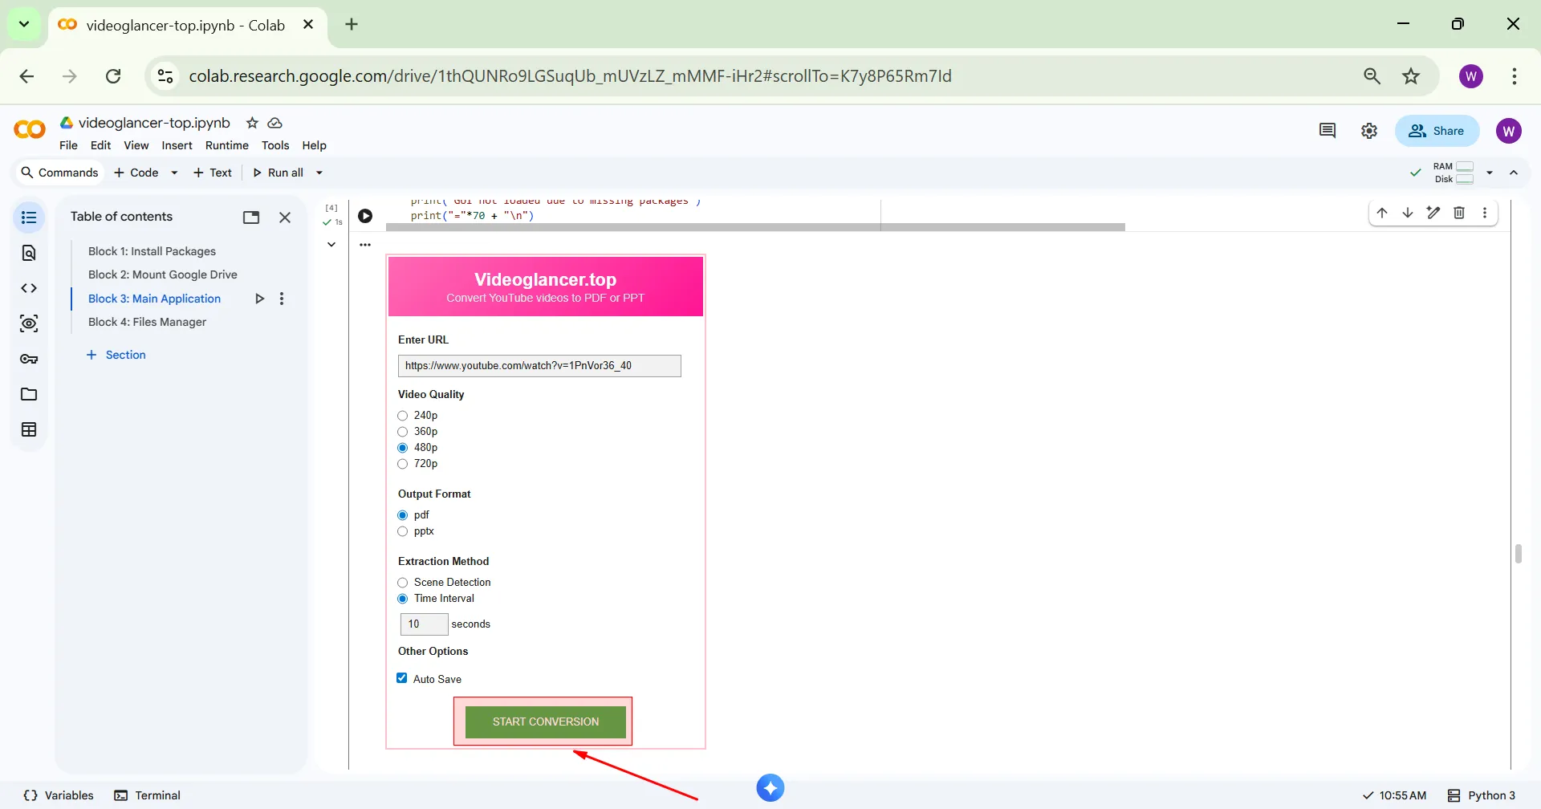The width and height of the screenshot is (1541, 809).
Task: Open Commands search
Action: point(59,173)
